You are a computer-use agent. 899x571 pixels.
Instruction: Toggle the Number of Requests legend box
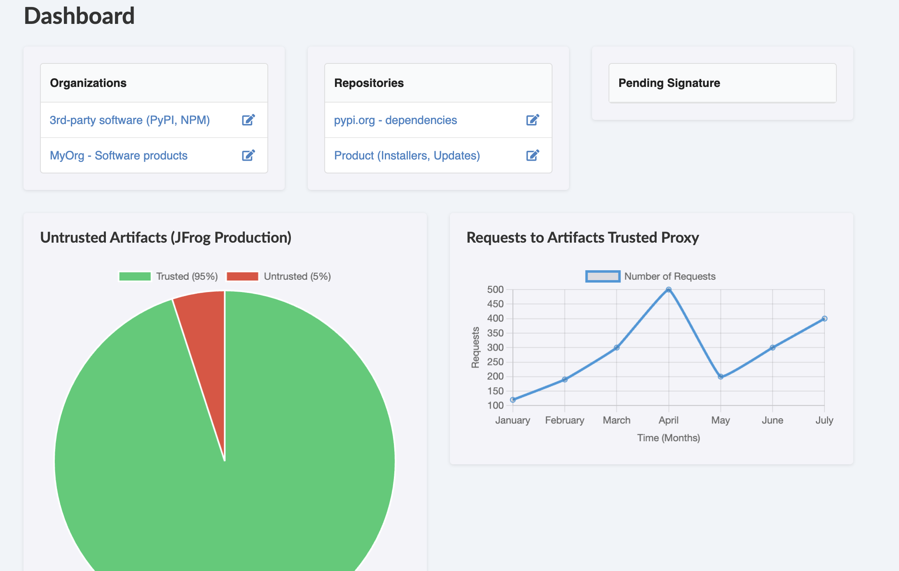coord(603,276)
